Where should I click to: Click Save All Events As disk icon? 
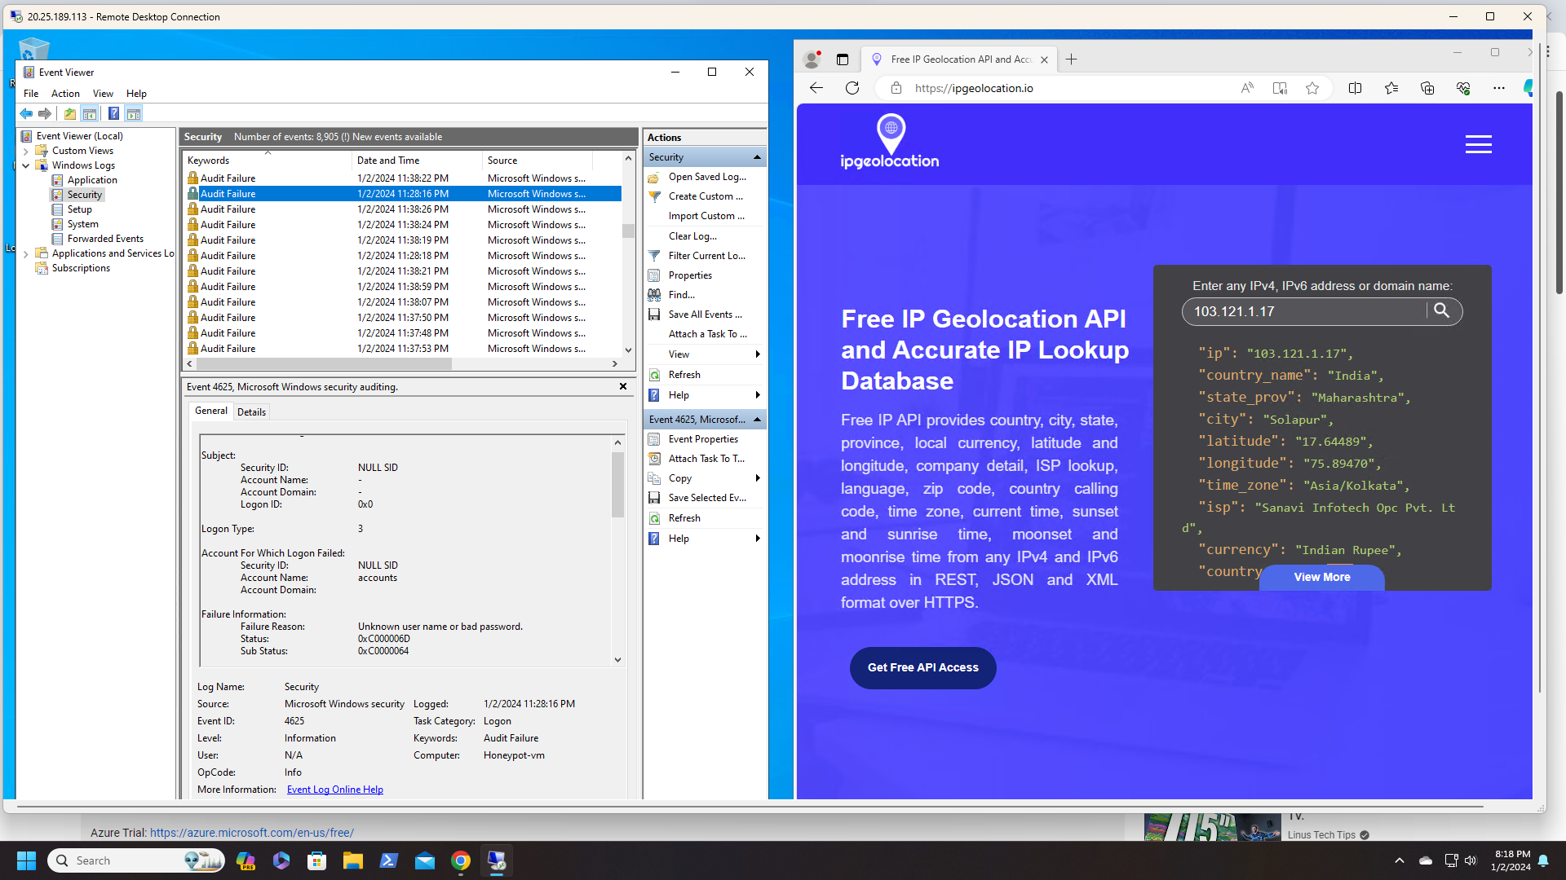[654, 315]
